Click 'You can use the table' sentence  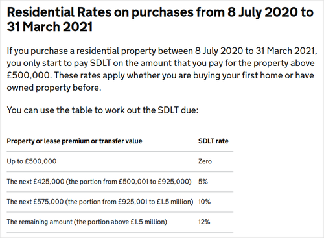click(x=102, y=110)
